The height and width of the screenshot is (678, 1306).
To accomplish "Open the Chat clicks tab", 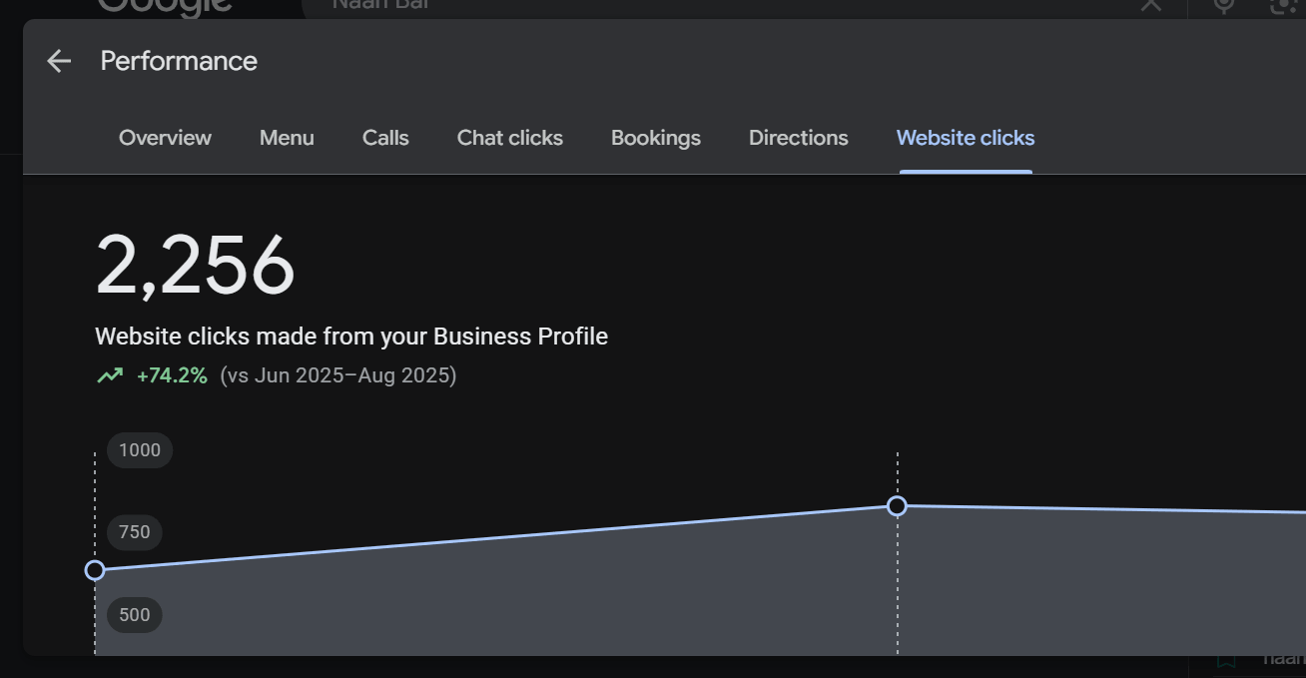I will click(x=510, y=138).
